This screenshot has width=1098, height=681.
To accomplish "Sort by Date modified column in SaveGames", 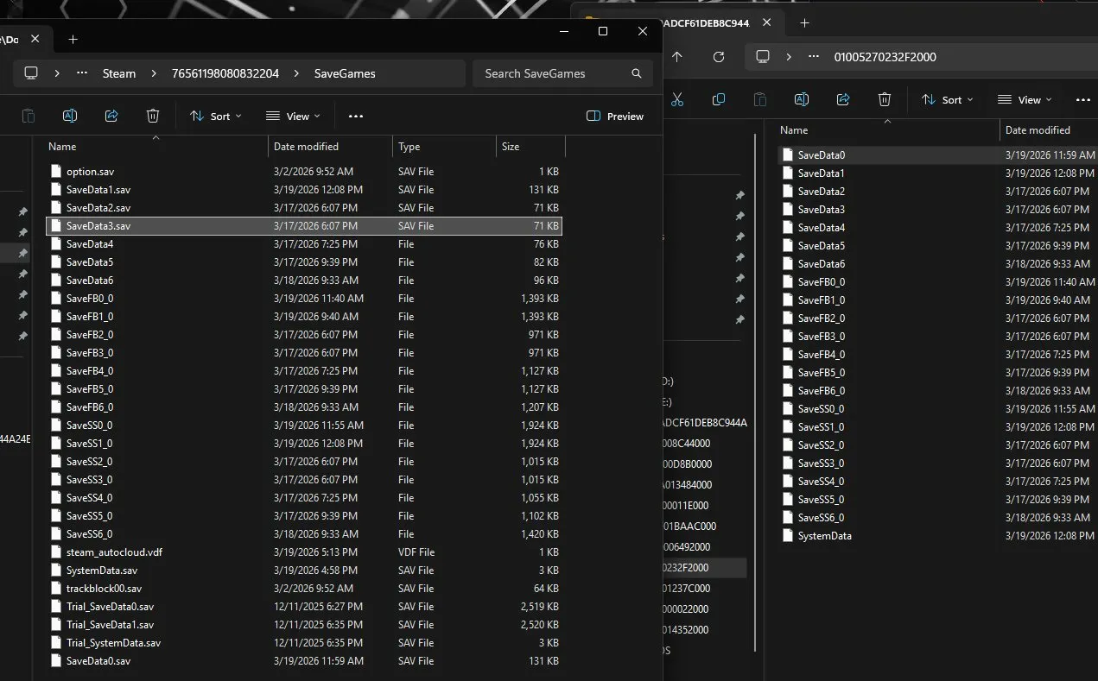I will click(x=306, y=147).
